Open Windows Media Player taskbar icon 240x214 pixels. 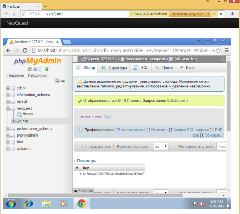[63, 204]
